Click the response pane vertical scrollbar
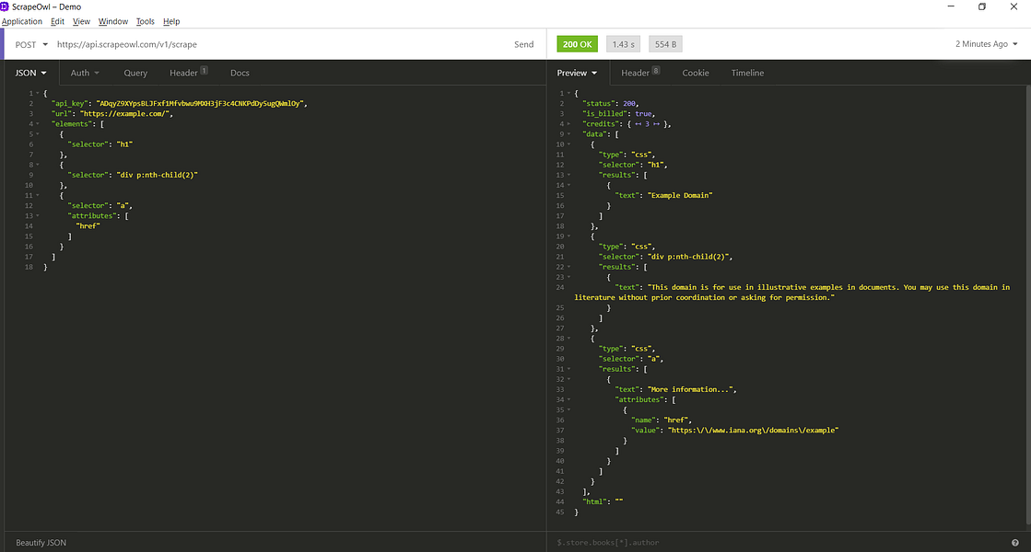1031x552 pixels. coord(1027,305)
